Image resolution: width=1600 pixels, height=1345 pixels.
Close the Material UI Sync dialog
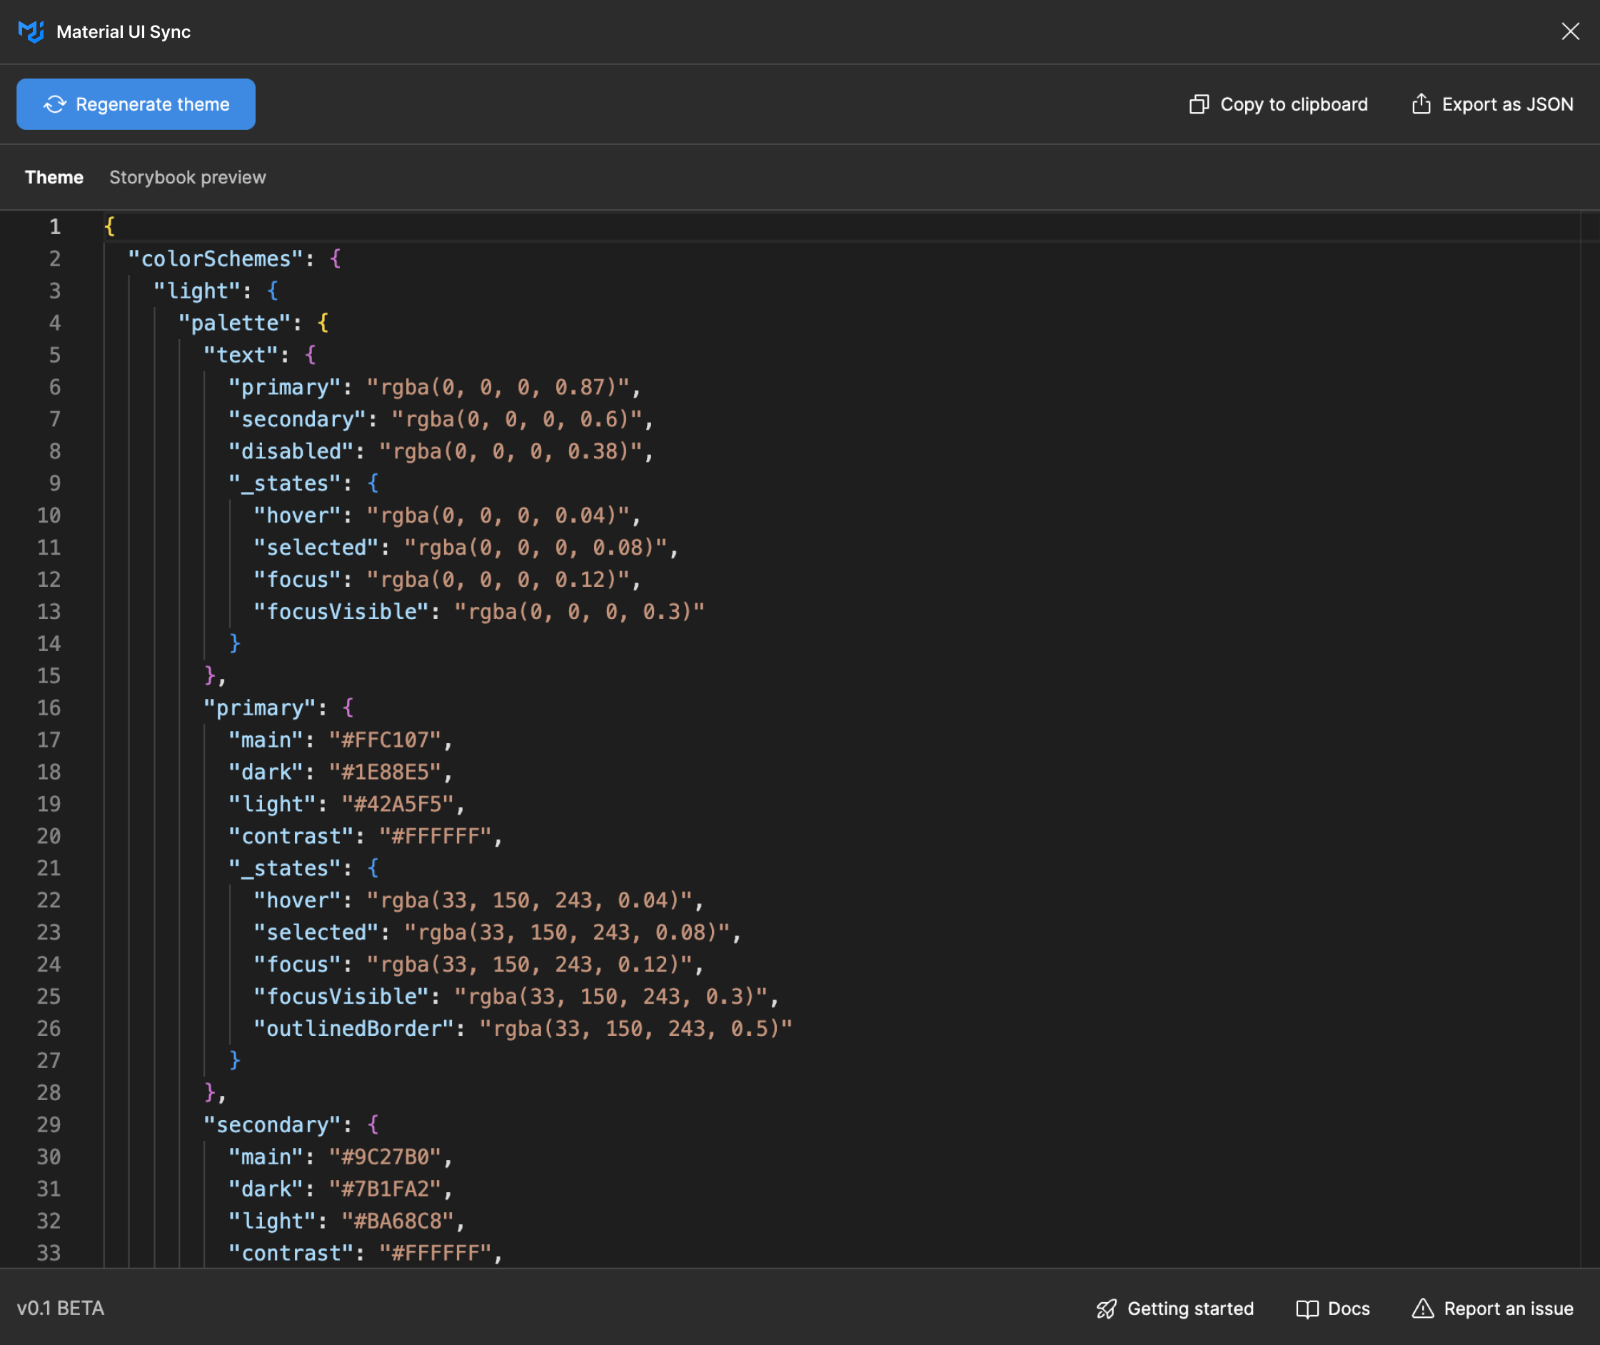point(1569,31)
